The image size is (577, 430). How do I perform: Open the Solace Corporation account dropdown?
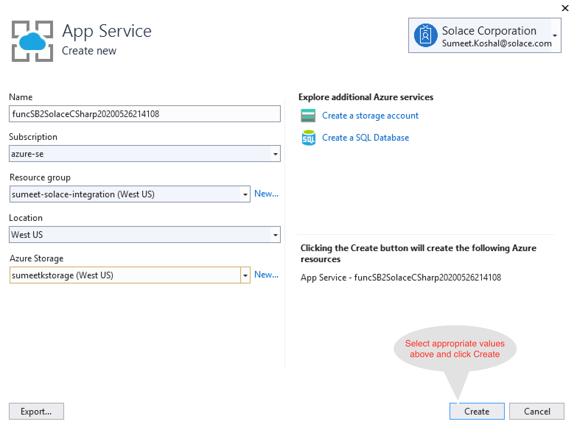pyautogui.click(x=555, y=36)
